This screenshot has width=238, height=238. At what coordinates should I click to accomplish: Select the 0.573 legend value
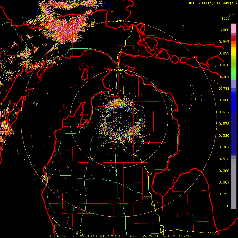click(224, 124)
